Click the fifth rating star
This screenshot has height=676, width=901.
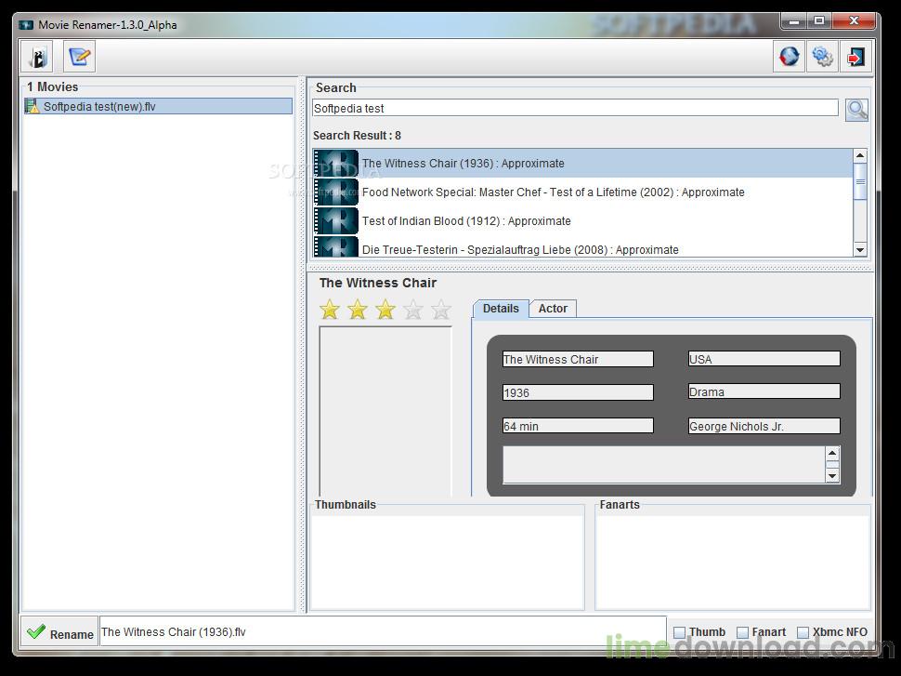[440, 310]
